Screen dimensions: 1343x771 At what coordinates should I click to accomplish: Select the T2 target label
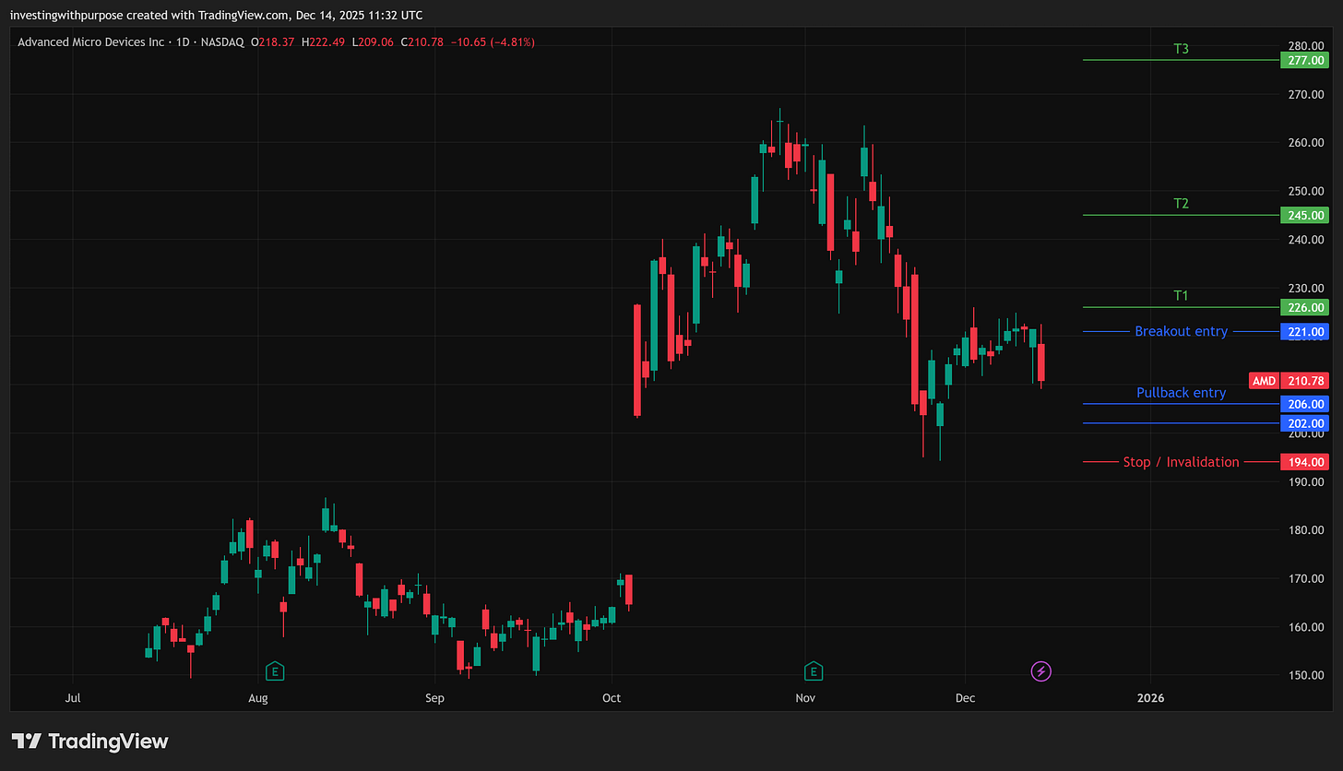(1181, 204)
